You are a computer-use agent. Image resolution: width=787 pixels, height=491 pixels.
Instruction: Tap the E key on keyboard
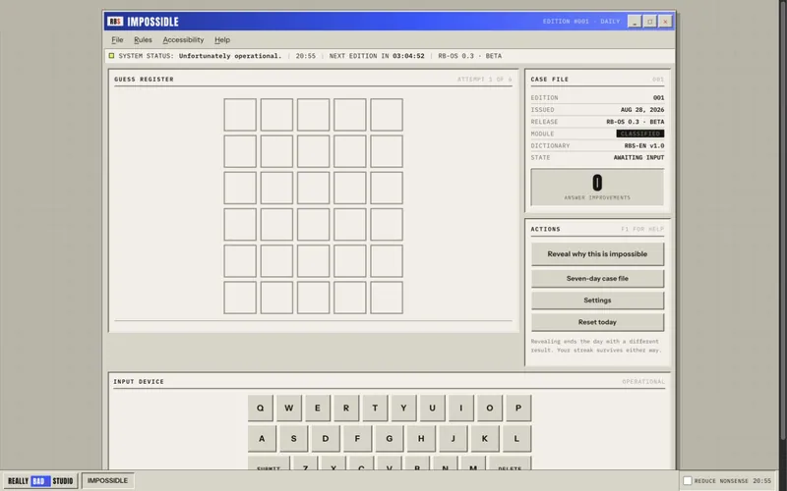(317, 408)
